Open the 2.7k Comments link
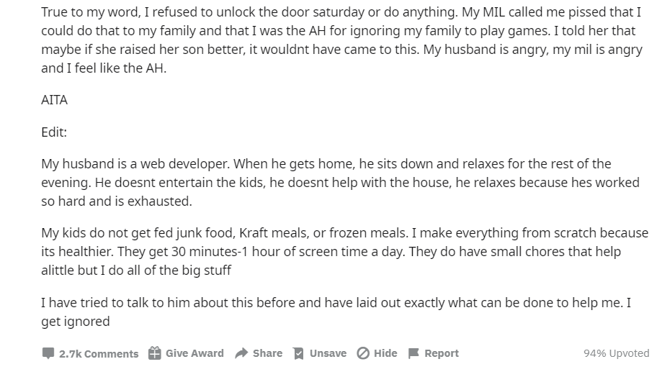This screenshot has height=377, width=662. (x=99, y=354)
